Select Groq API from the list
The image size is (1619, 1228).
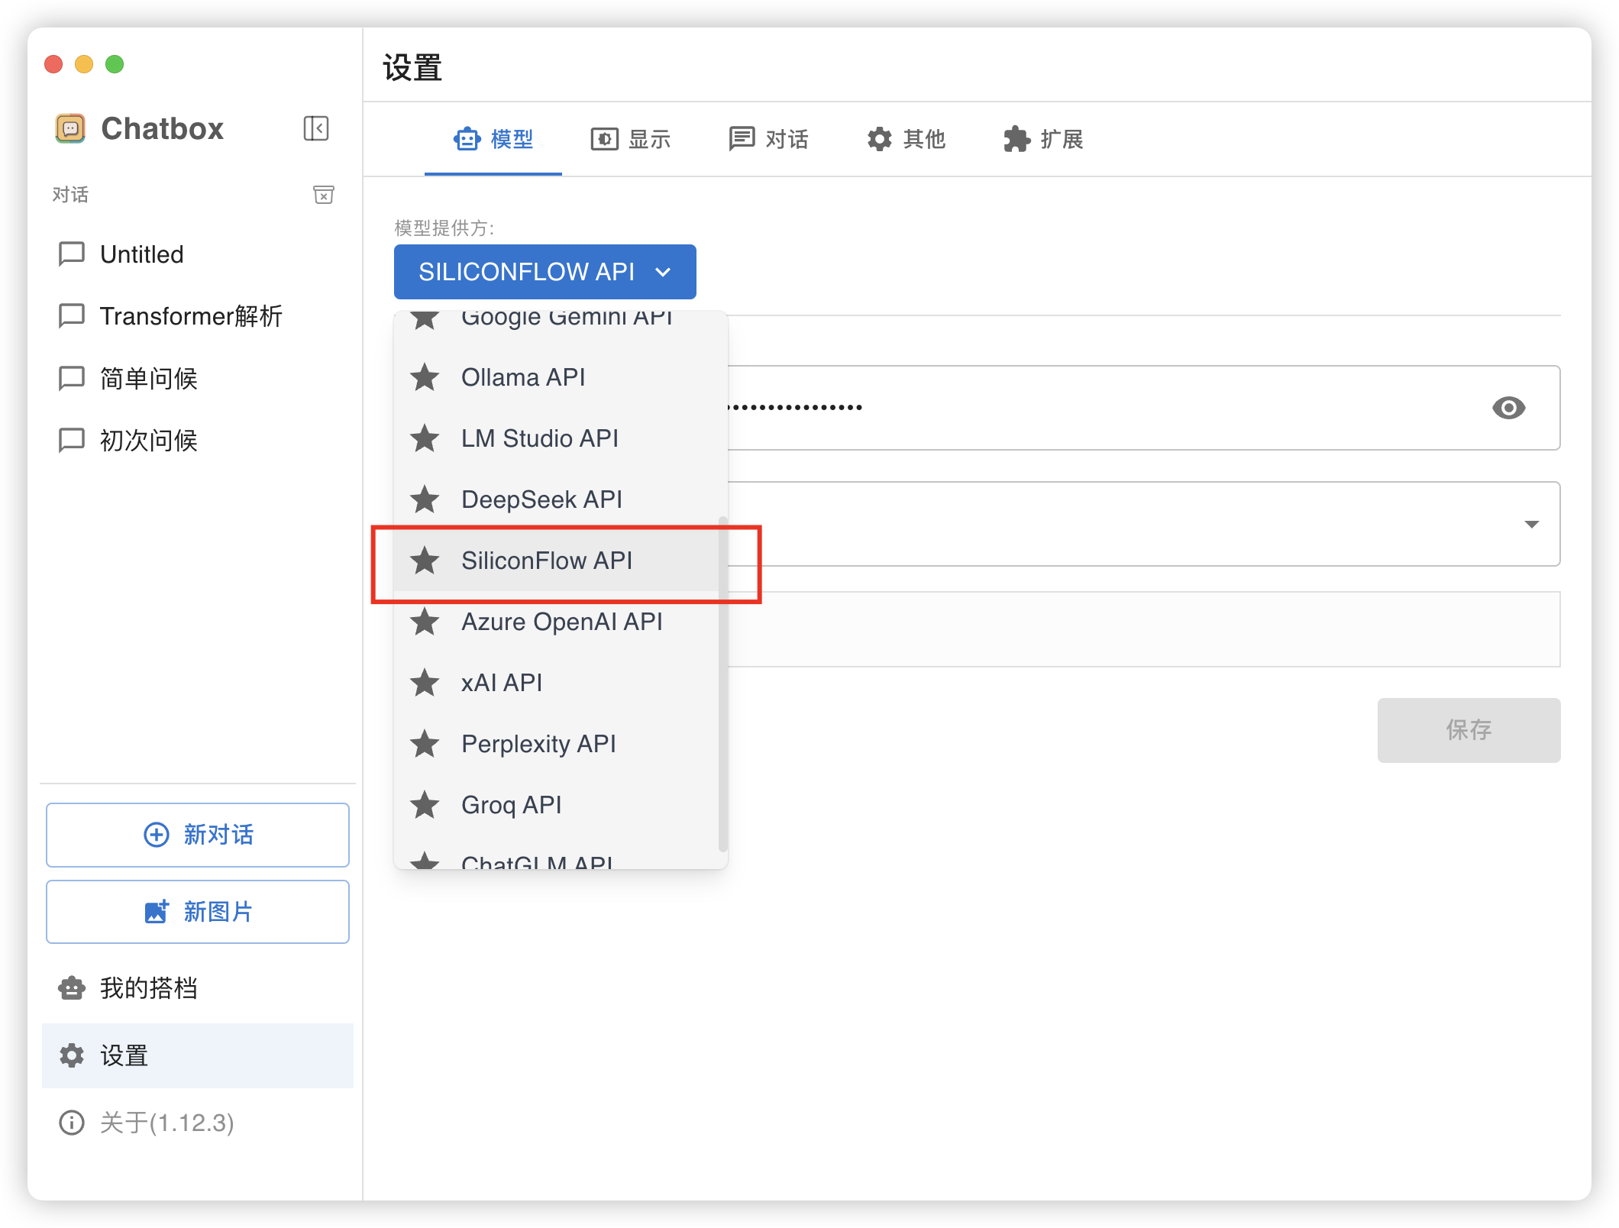pyautogui.click(x=557, y=805)
